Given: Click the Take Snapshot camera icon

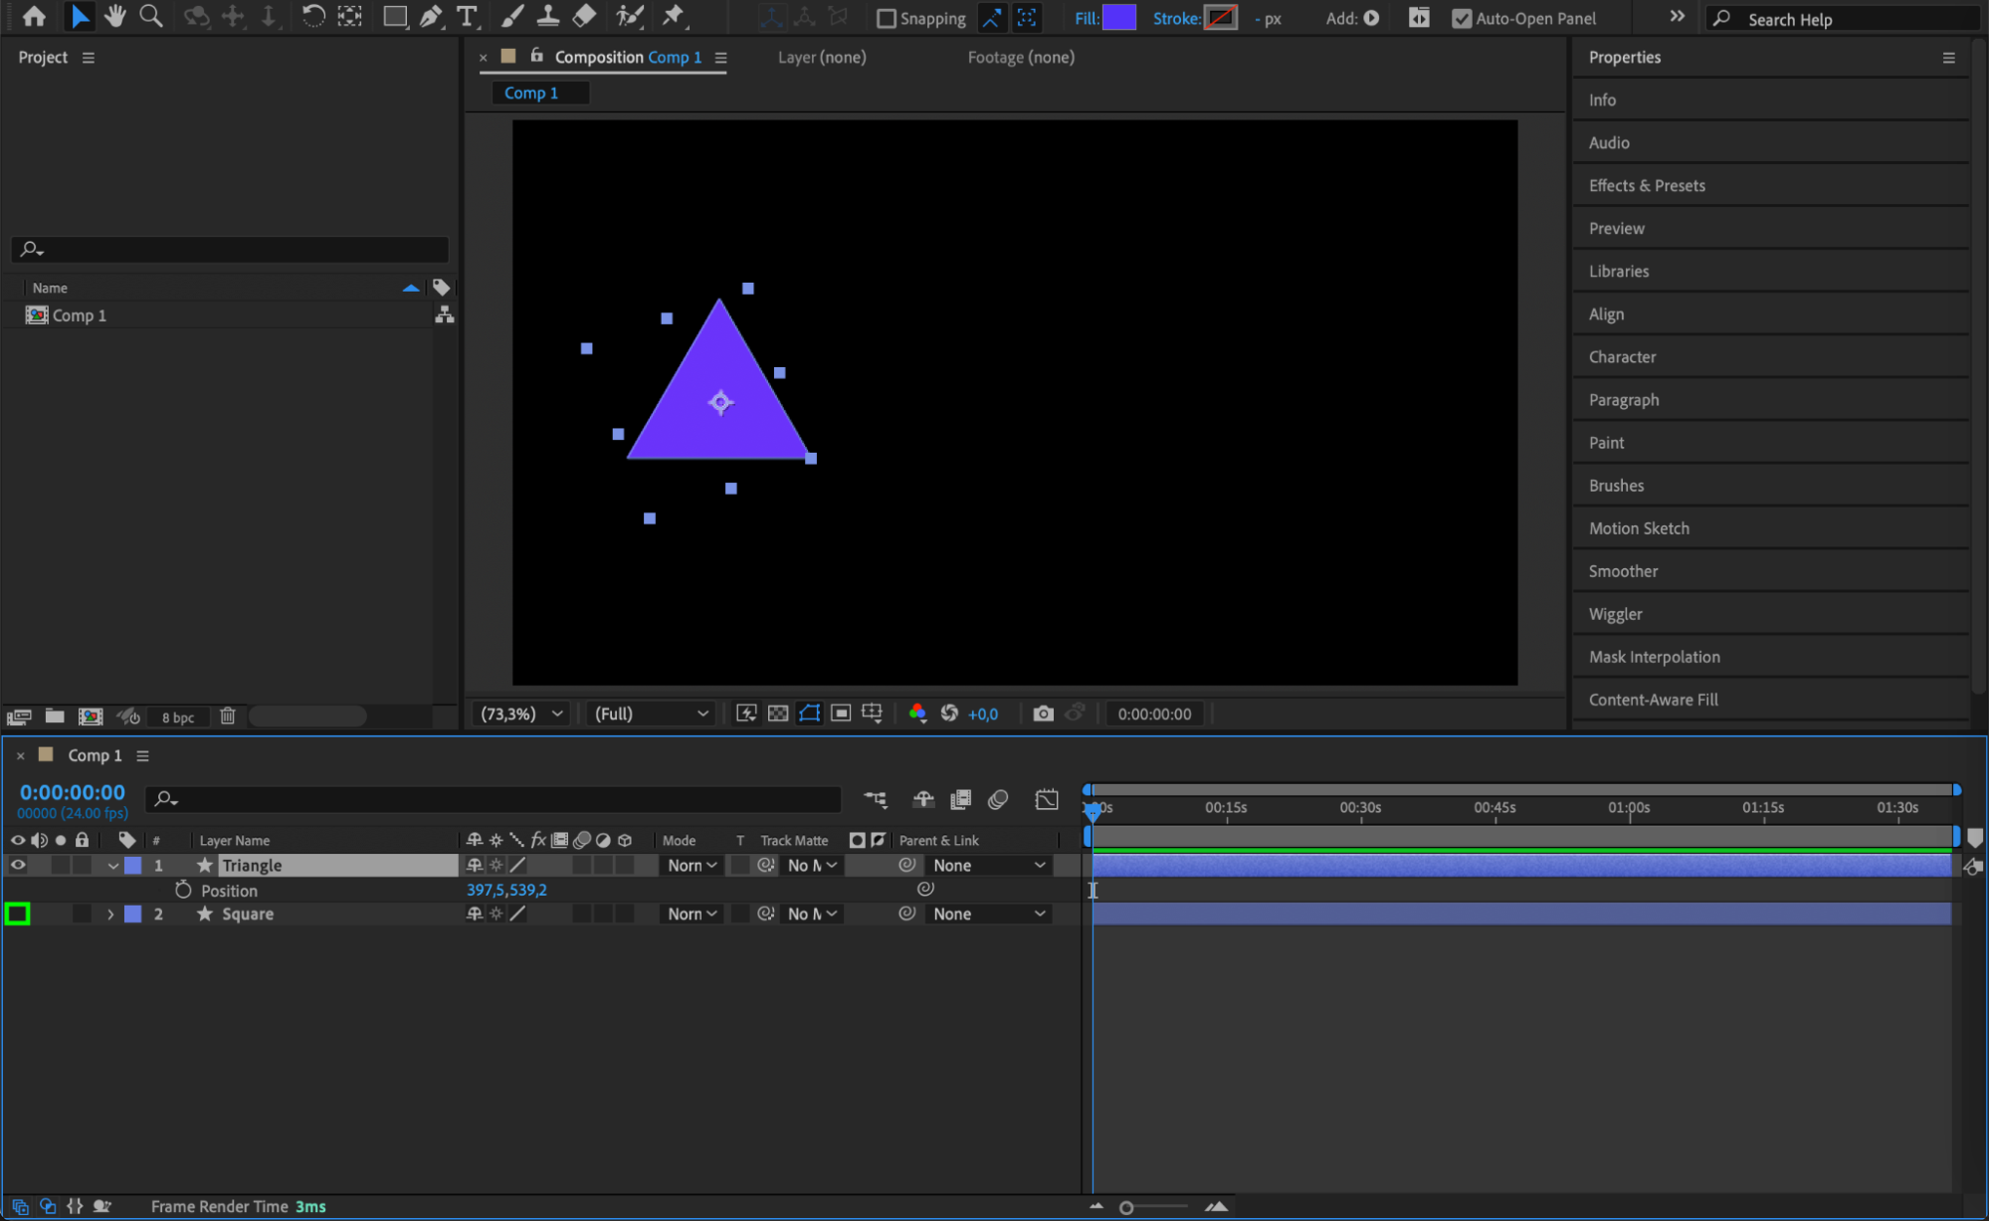Looking at the screenshot, I should pyautogui.click(x=1042, y=713).
